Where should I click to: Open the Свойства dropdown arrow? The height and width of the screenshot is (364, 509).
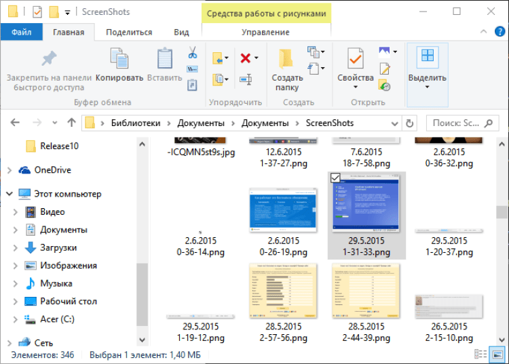[x=356, y=87]
